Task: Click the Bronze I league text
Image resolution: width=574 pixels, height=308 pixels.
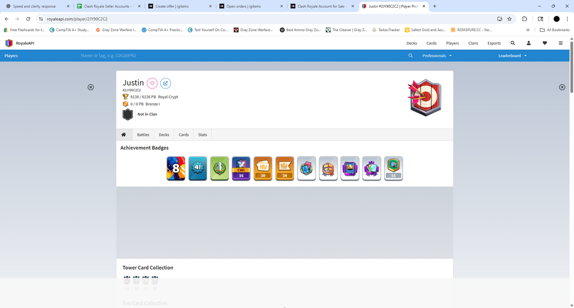Action: (152, 104)
